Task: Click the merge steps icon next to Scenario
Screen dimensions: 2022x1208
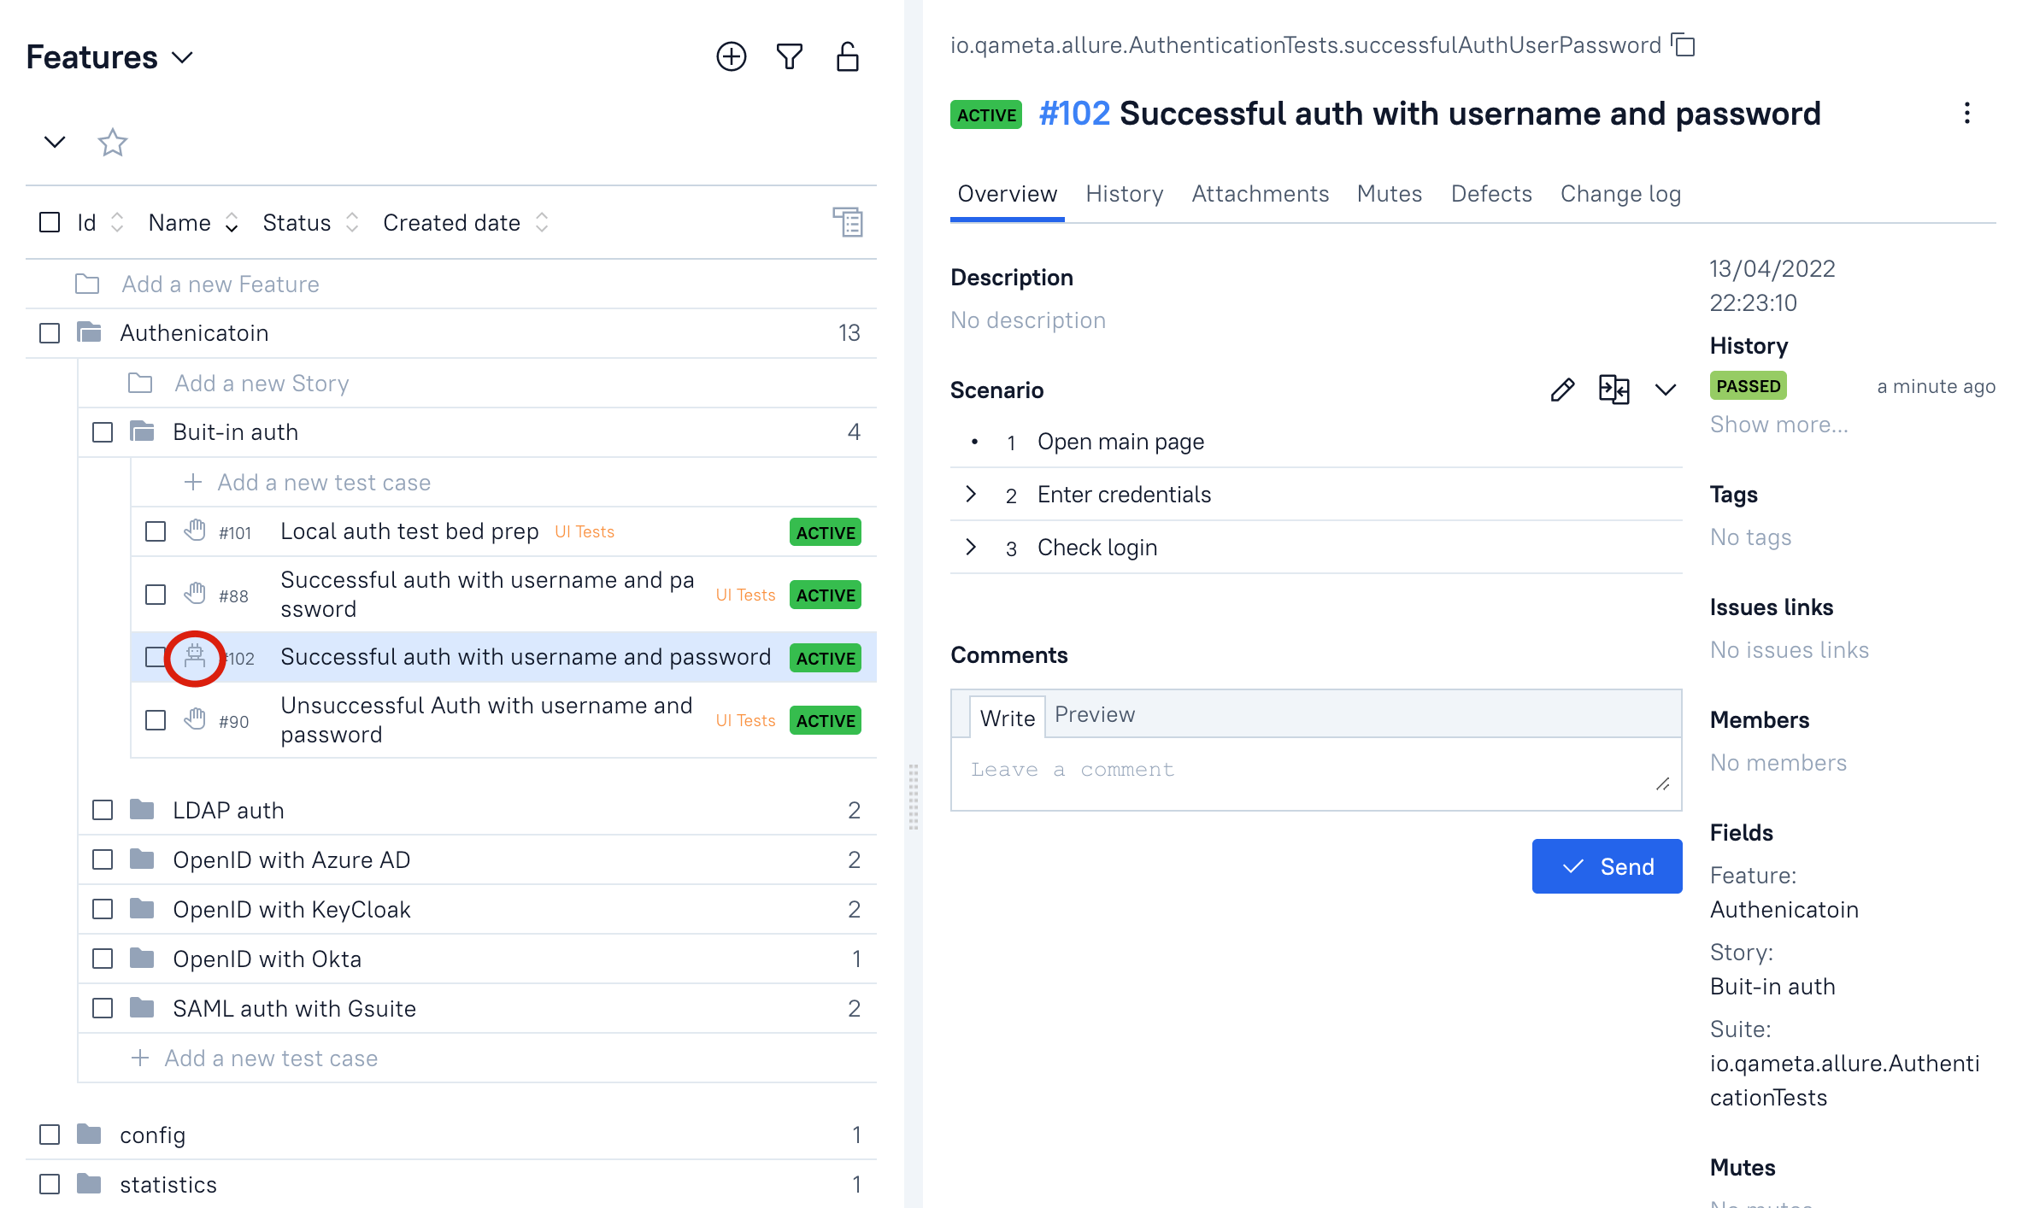Action: click(x=1613, y=390)
